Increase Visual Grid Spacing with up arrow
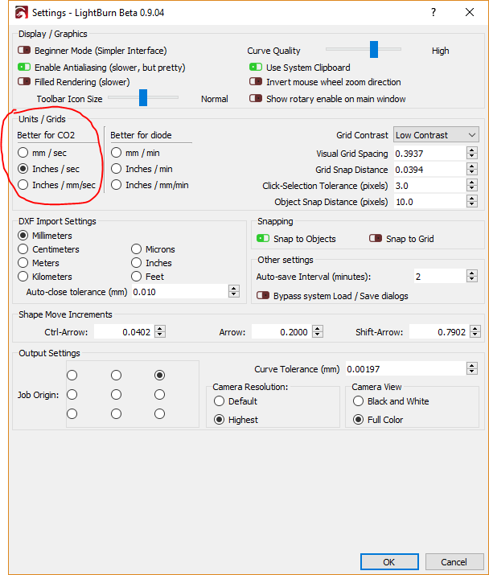 pos(472,150)
